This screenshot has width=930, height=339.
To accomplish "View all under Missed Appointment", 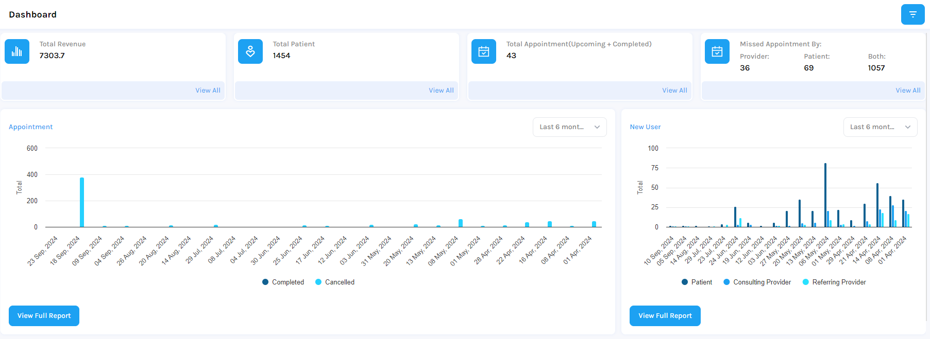I will point(908,91).
